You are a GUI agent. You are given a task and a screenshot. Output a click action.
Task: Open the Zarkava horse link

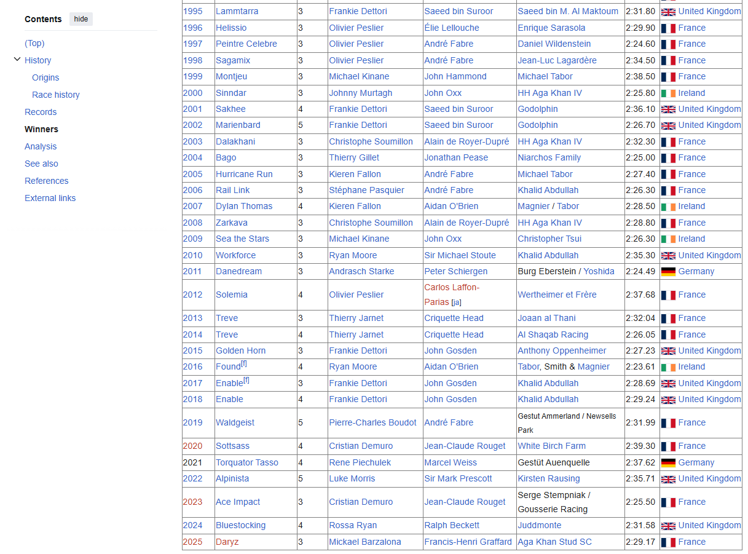232,223
